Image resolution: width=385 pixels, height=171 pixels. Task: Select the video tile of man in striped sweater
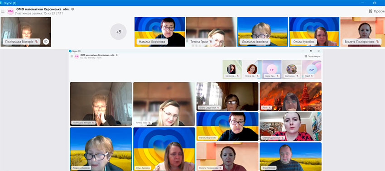[291, 157]
